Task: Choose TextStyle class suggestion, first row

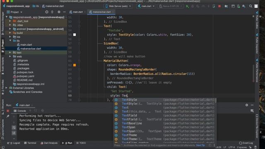Action: [x=165, y=100]
